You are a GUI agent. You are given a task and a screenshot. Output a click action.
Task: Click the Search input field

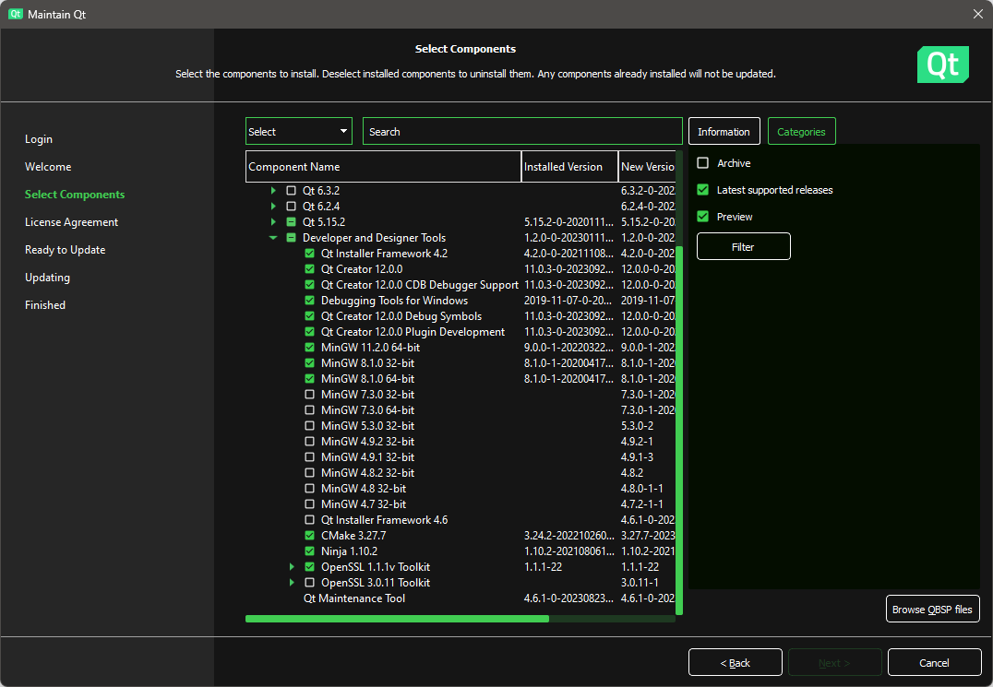(522, 132)
